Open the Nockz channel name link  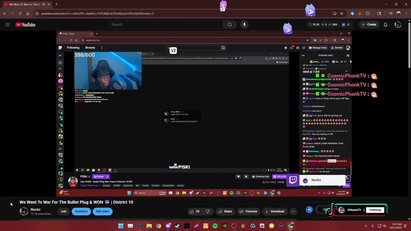(x=36, y=210)
